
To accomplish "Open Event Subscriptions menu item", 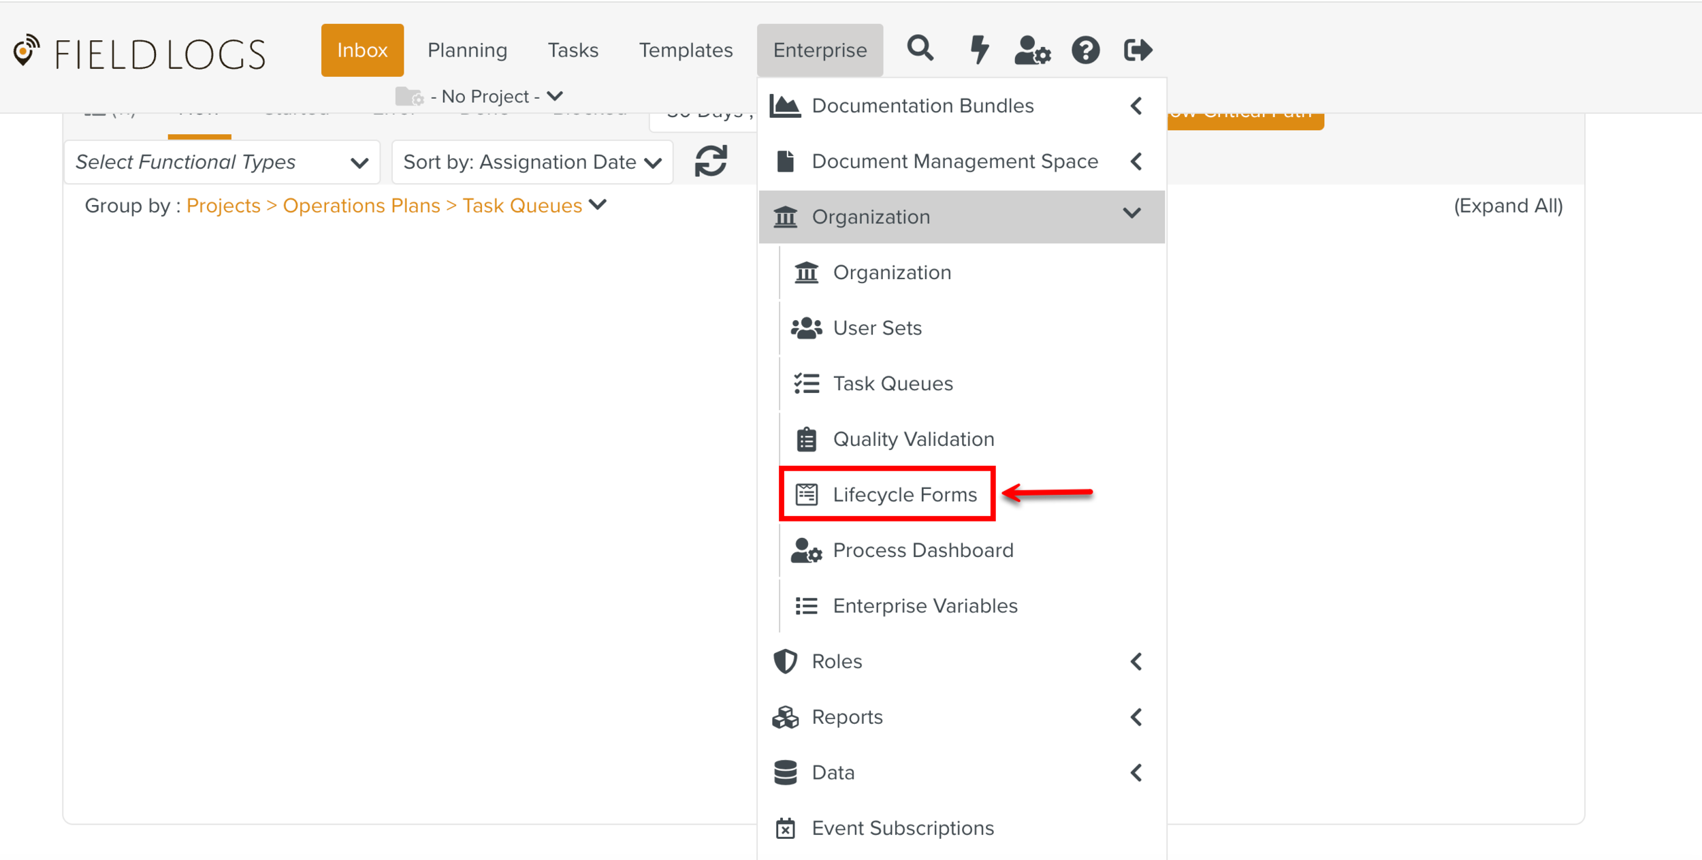I will (902, 828).
